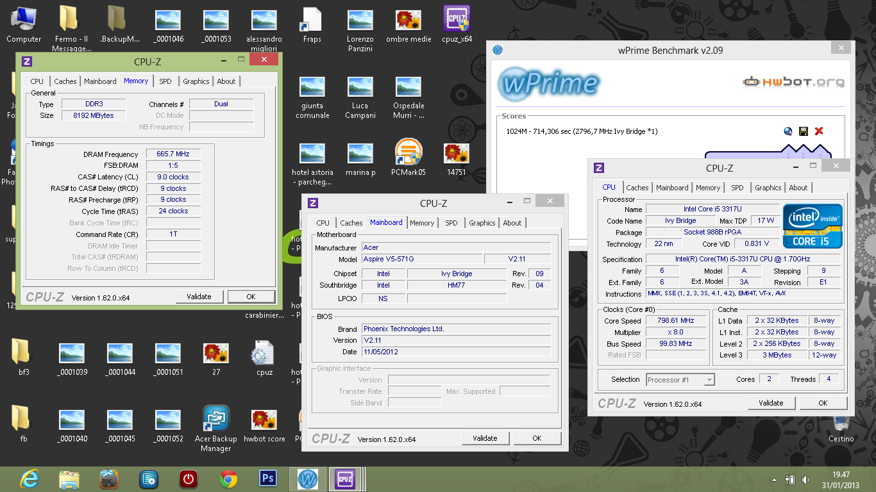The width and height of the screenshot is (876, 492).
Task: Open the bf3 folder on desktop
Action: (24, 357)
